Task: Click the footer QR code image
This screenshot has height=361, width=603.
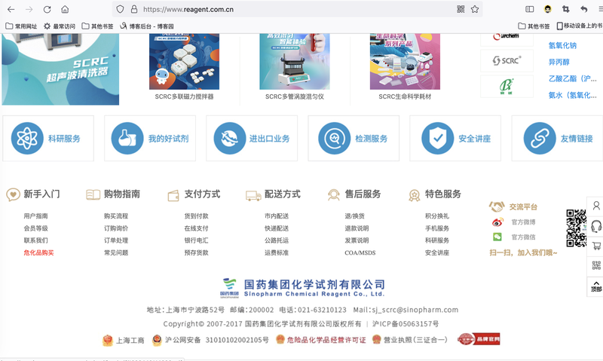Action: point(576,228)
